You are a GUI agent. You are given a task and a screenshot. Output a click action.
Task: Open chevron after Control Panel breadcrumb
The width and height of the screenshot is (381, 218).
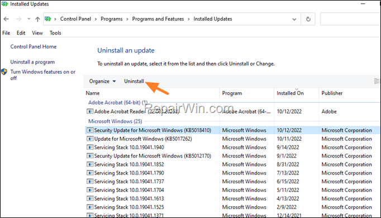point(96,19)
